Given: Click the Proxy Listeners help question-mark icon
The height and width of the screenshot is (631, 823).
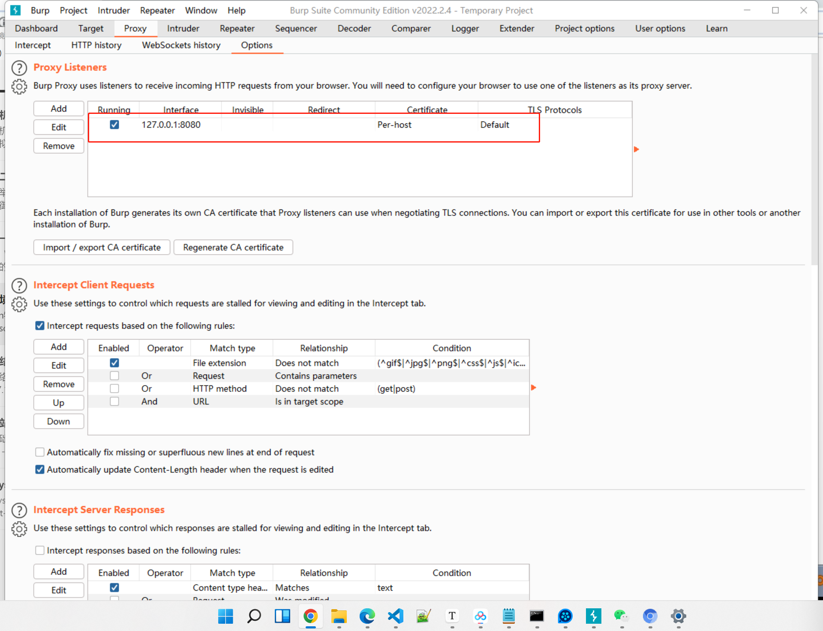Looking at the screenshot, I should (x=19, y=68).
